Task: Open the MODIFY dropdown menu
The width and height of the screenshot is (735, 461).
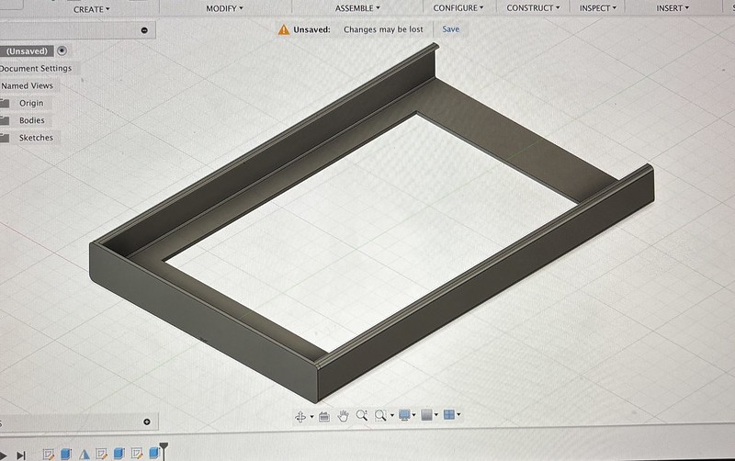Action: (224, 8)
